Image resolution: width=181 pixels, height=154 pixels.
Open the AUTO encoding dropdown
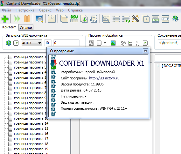pos(31,43)
